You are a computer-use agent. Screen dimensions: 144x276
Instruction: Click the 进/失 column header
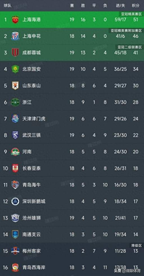click(x=120, y=6)
